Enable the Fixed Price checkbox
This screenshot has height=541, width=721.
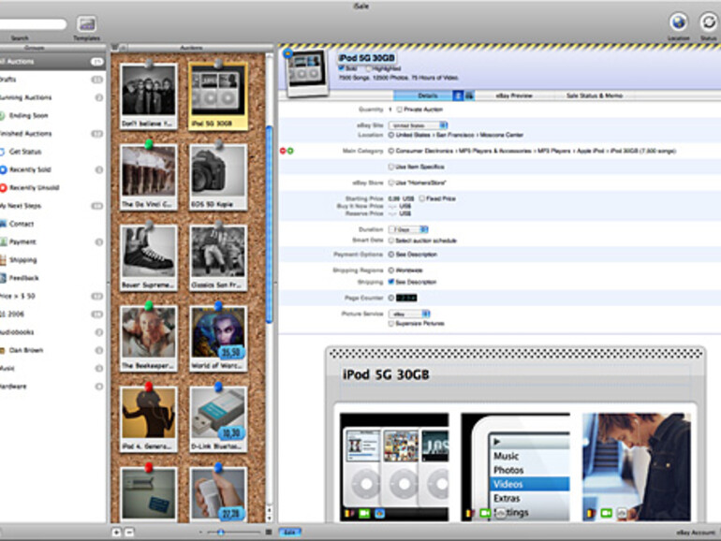pos(421,198)
